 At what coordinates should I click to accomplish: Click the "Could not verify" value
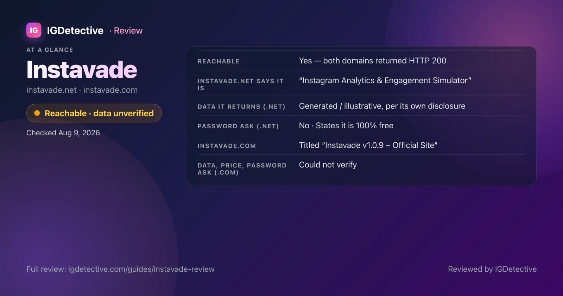(328, 165)
